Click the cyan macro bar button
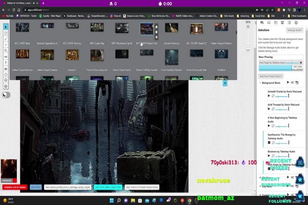The height and width of the screenshot is (205, 308). 108,188
